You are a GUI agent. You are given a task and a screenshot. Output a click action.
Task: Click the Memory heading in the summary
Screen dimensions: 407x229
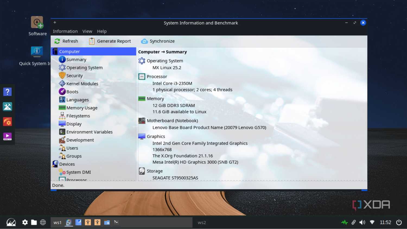click(x=155, y=99)
